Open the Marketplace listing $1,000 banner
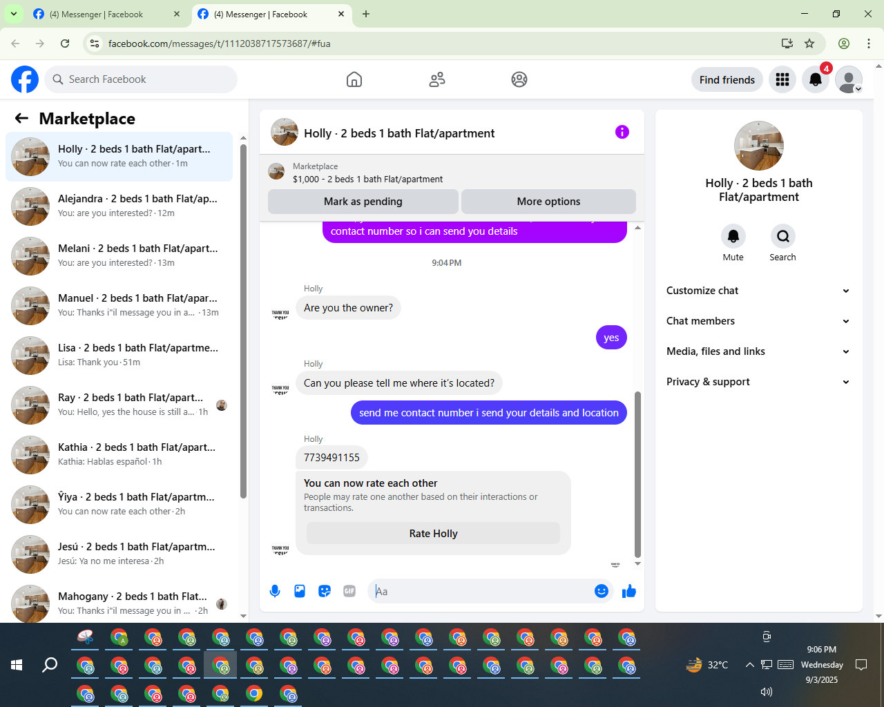 pos(452,173)
